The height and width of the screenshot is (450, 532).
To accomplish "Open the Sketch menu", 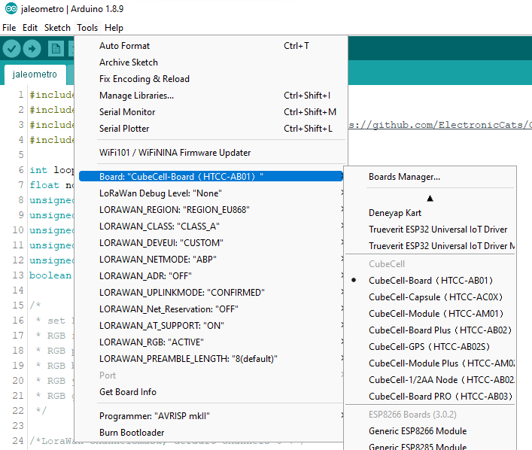I will [57, 28].
